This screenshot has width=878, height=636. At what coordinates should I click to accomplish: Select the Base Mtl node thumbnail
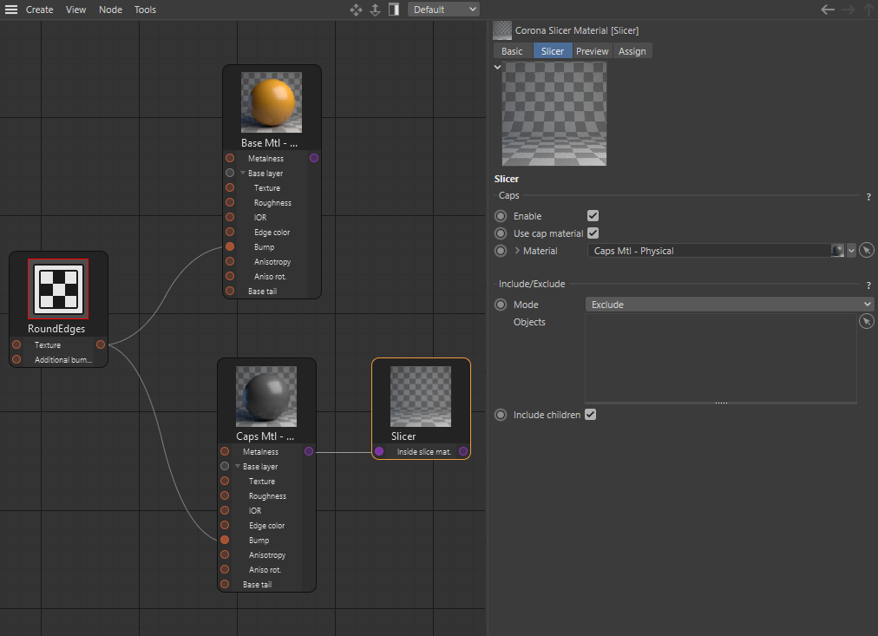pyautogui.click(x=272, y=102)
